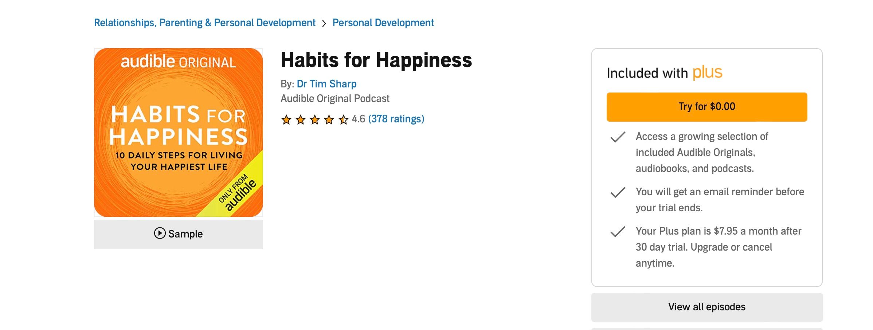Click checkmark beside $7.95 Plus plan note
This screenshot has width=873, height=330.
(x=618, y=232)
